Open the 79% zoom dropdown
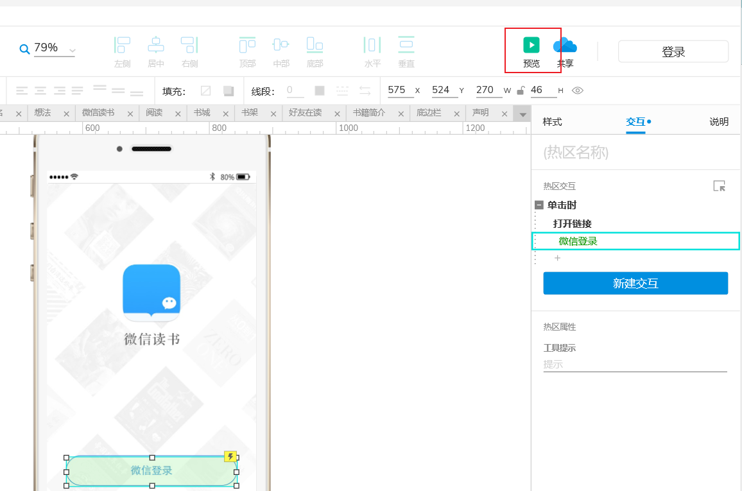The image size is (742, 491). 73,50
